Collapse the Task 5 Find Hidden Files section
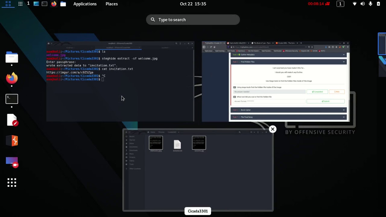 tap(289, 62)
